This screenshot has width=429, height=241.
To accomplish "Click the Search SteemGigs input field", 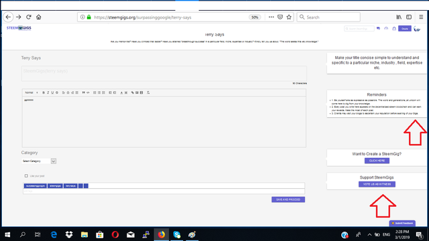I will click(359, 28).
